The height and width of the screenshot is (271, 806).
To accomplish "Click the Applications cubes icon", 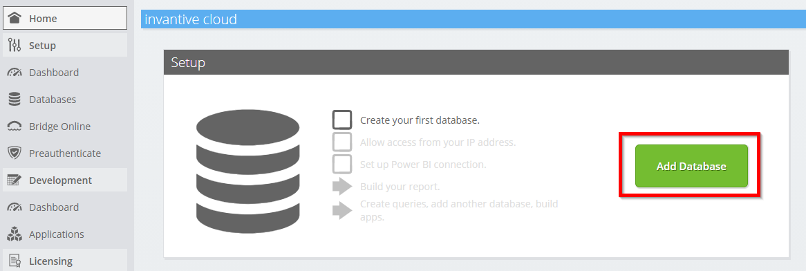I will 15,234.
